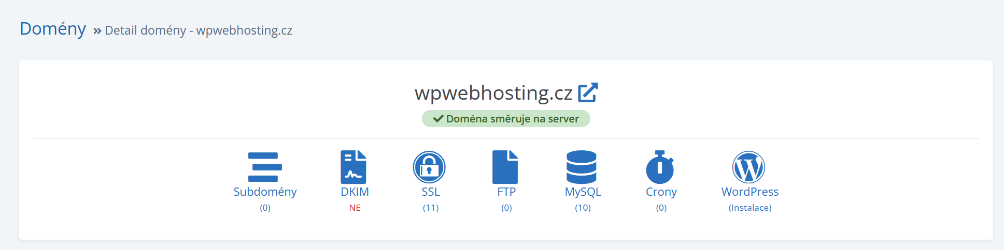Open the WordPress logo icon
Screen dimensions: 1004x250
click(748, 167)
